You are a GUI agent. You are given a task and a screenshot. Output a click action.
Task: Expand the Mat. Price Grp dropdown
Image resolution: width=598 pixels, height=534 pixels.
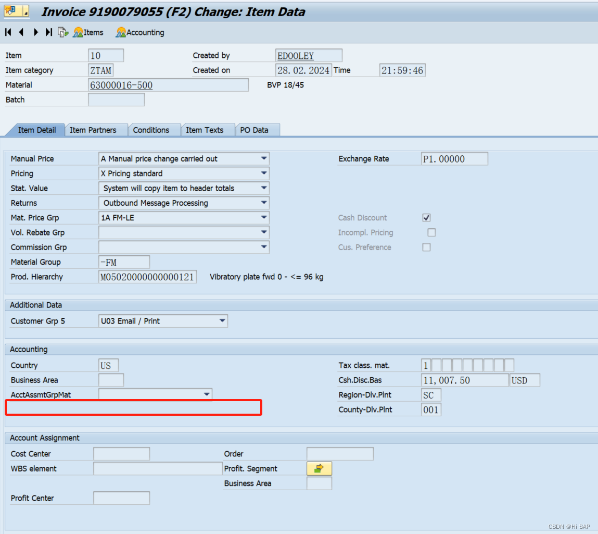point(264,217)
